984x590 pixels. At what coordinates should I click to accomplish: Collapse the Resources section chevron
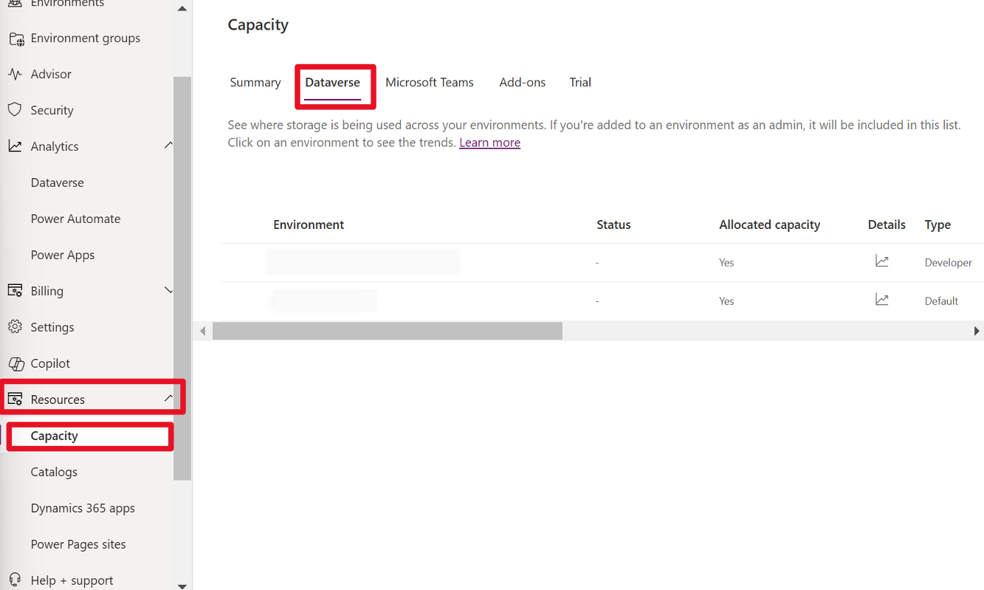pos(168,398)
